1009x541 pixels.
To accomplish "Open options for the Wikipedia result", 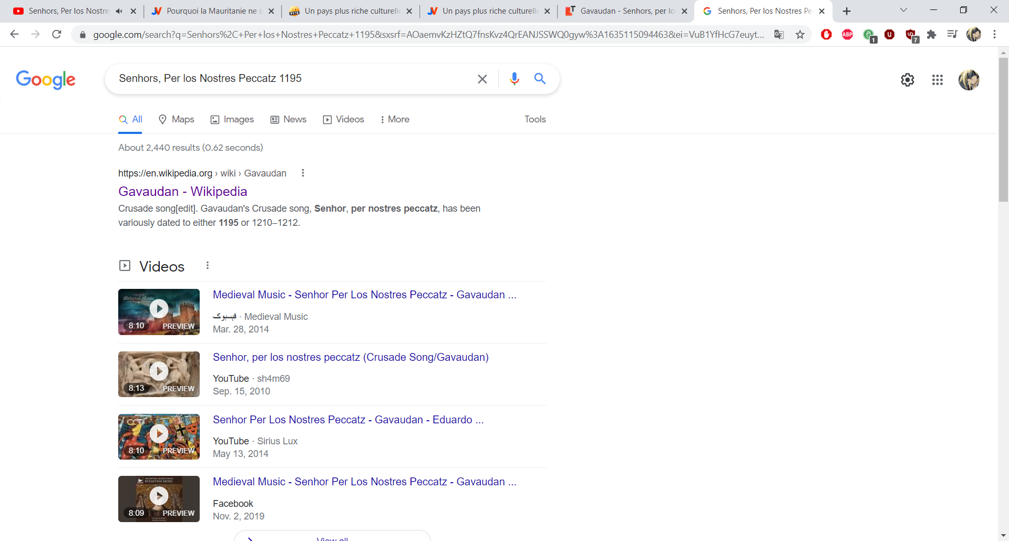I will pyautogui.click(x=303, y=173).
